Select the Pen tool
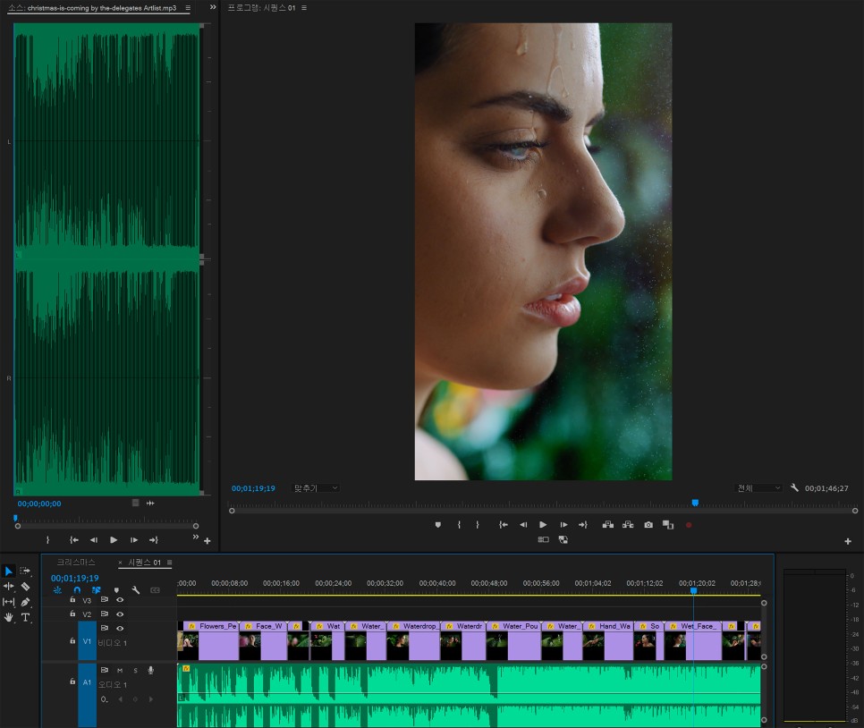The width and height of the screenshot is (864, 728). pyautogui.click(x=25, y=602)
